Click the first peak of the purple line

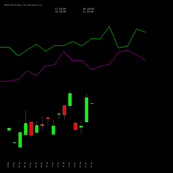(27, 71)
